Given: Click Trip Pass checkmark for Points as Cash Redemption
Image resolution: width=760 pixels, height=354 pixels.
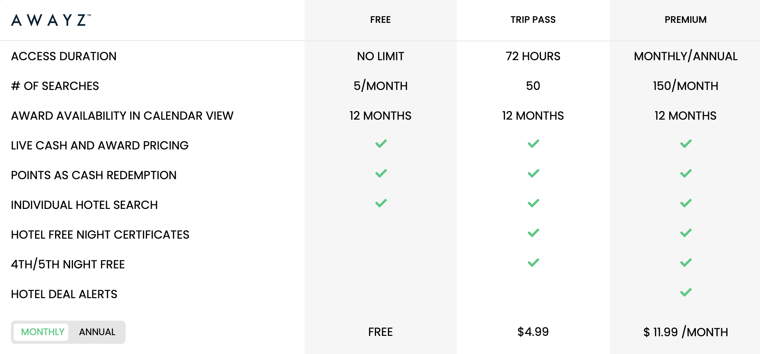Looking at the screenshot, I should [534, 173].
